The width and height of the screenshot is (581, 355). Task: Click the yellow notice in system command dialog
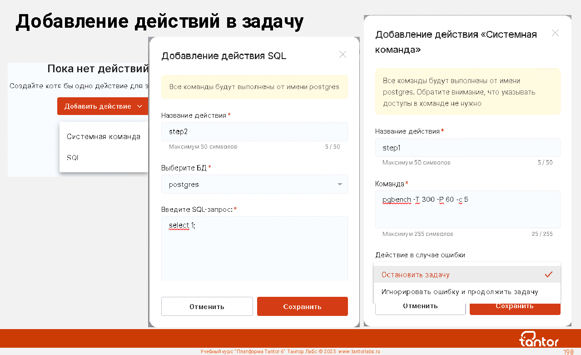467,92
